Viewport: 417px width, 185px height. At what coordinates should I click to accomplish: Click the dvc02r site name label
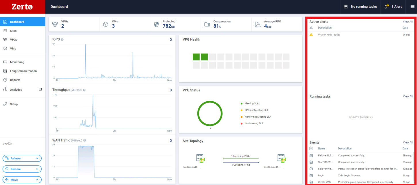pos(7,144)
